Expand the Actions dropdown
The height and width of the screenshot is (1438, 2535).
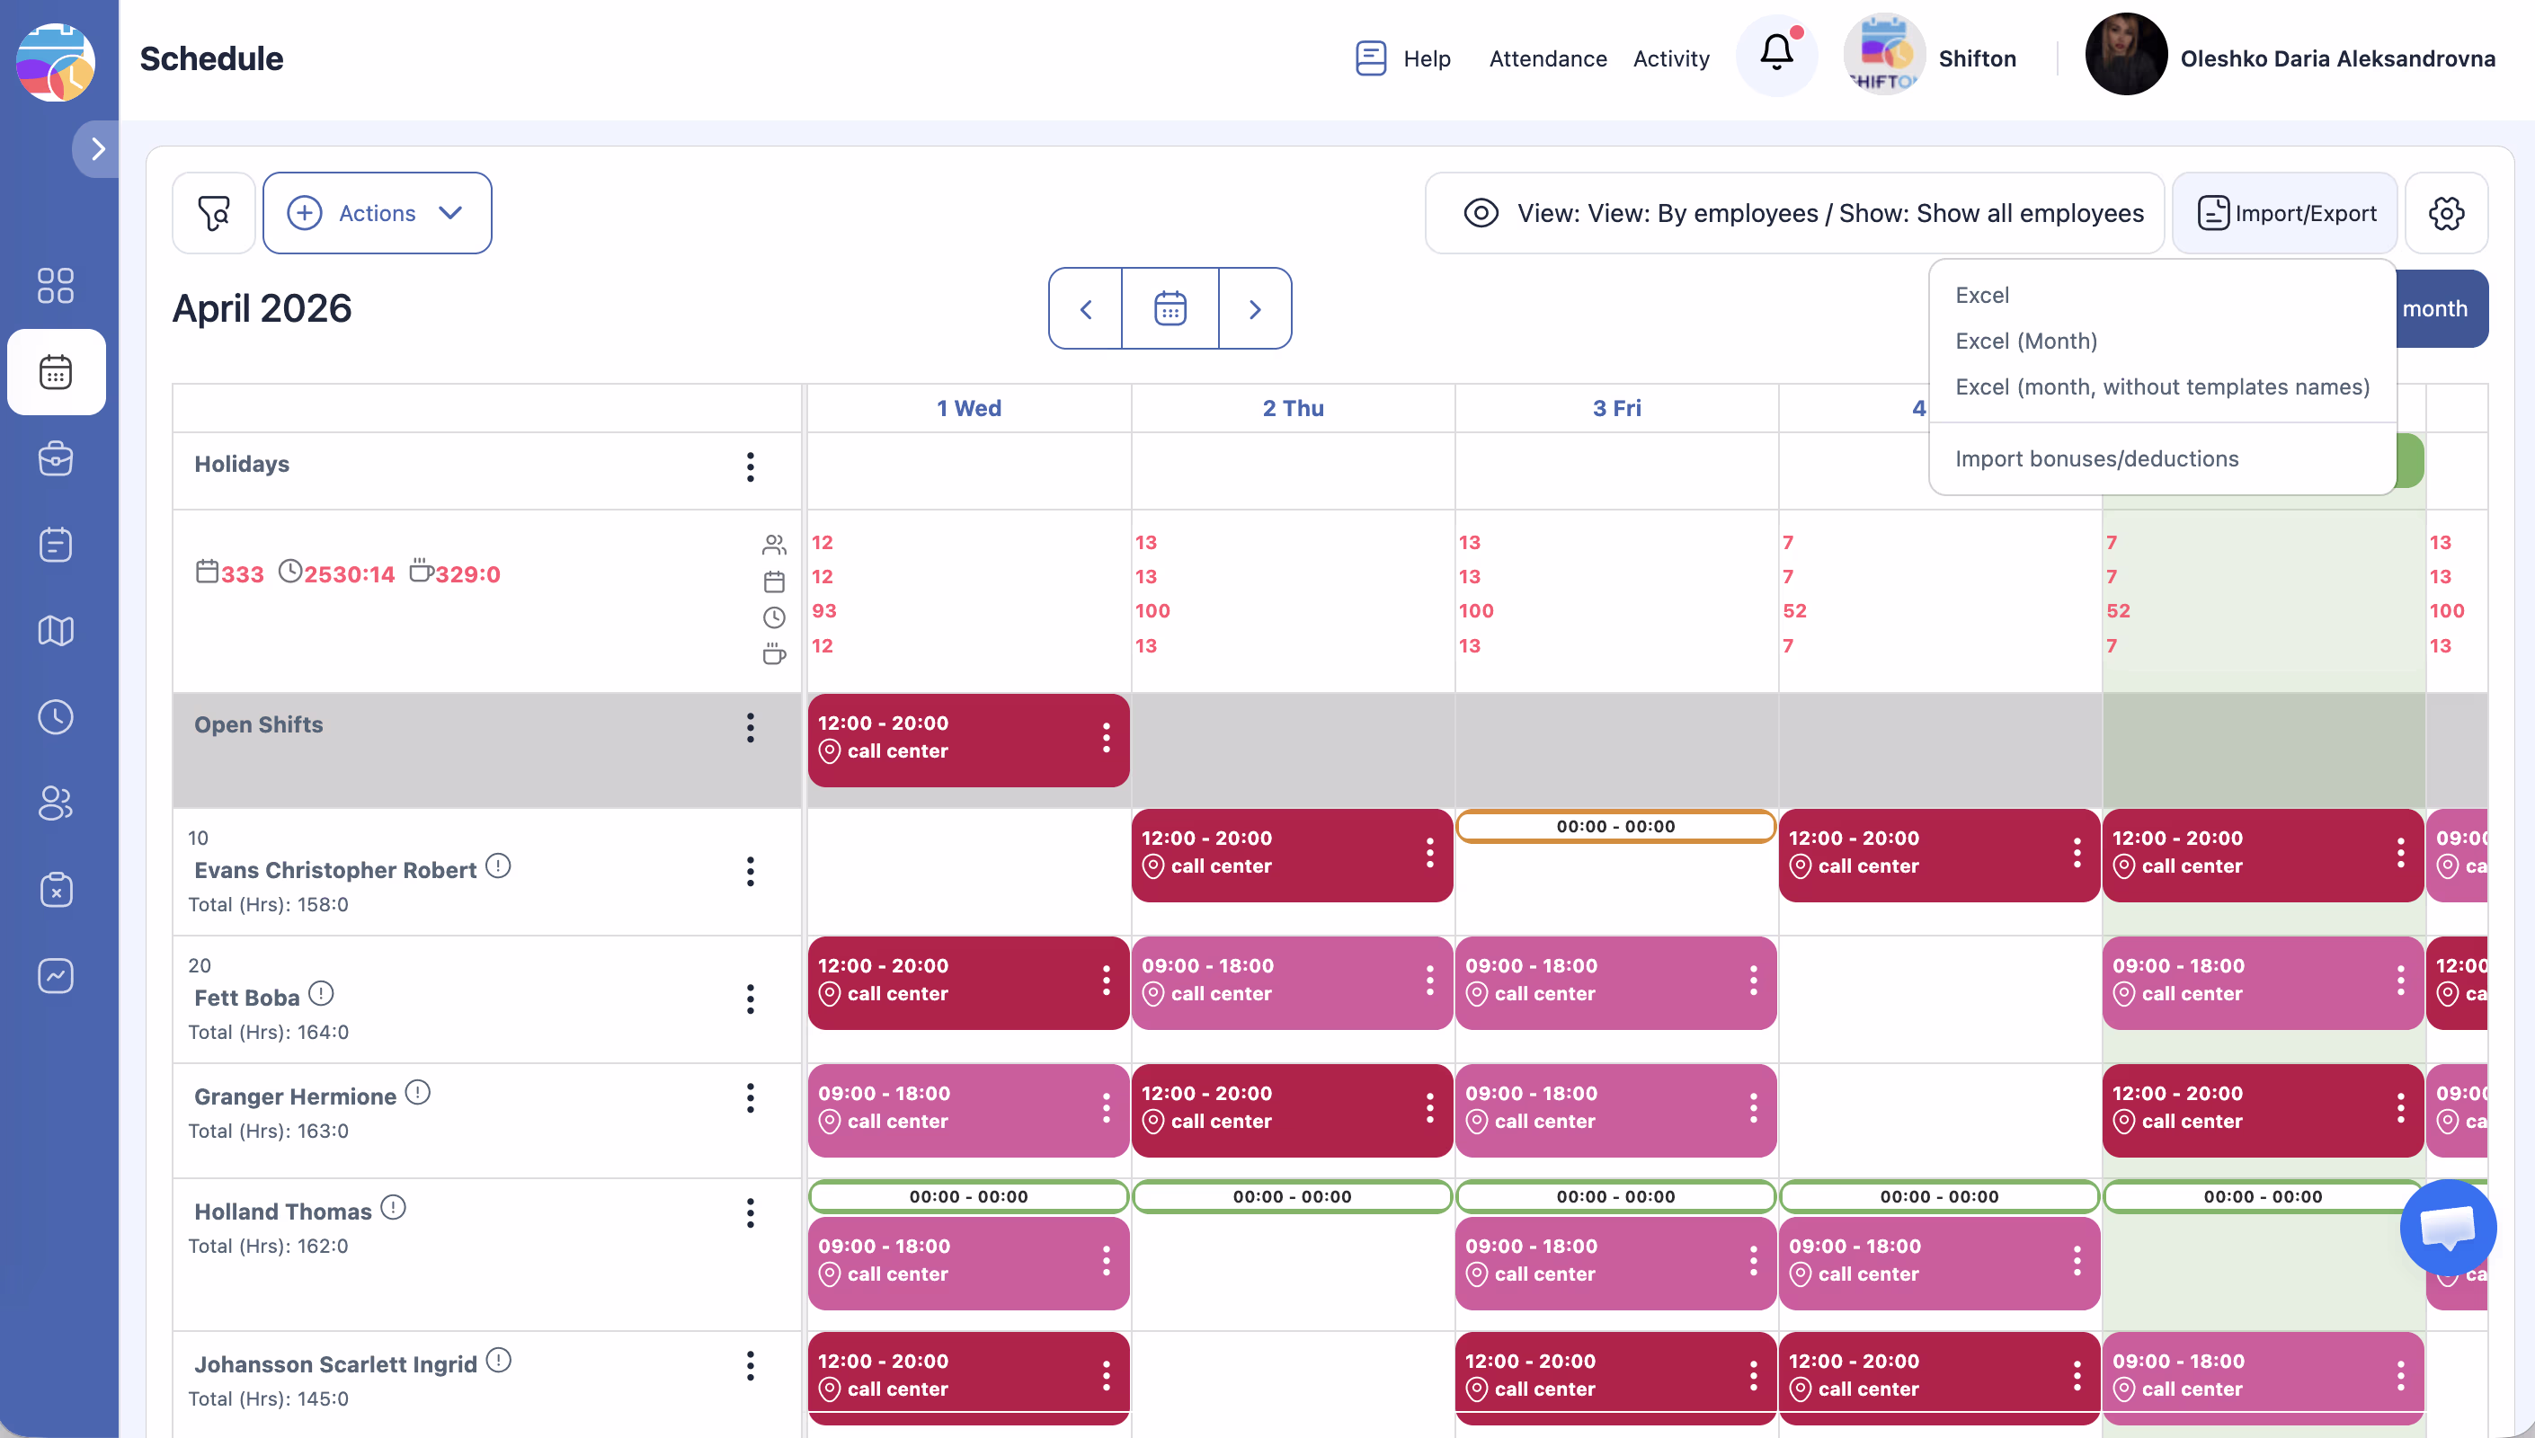click(x=378, y=213)
